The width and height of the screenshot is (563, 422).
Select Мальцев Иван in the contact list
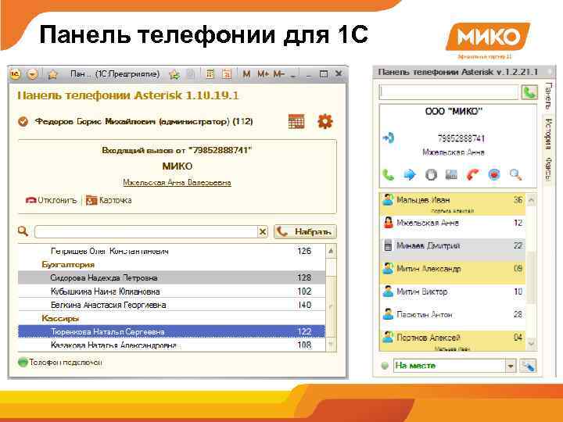click(x=453, y=204)
